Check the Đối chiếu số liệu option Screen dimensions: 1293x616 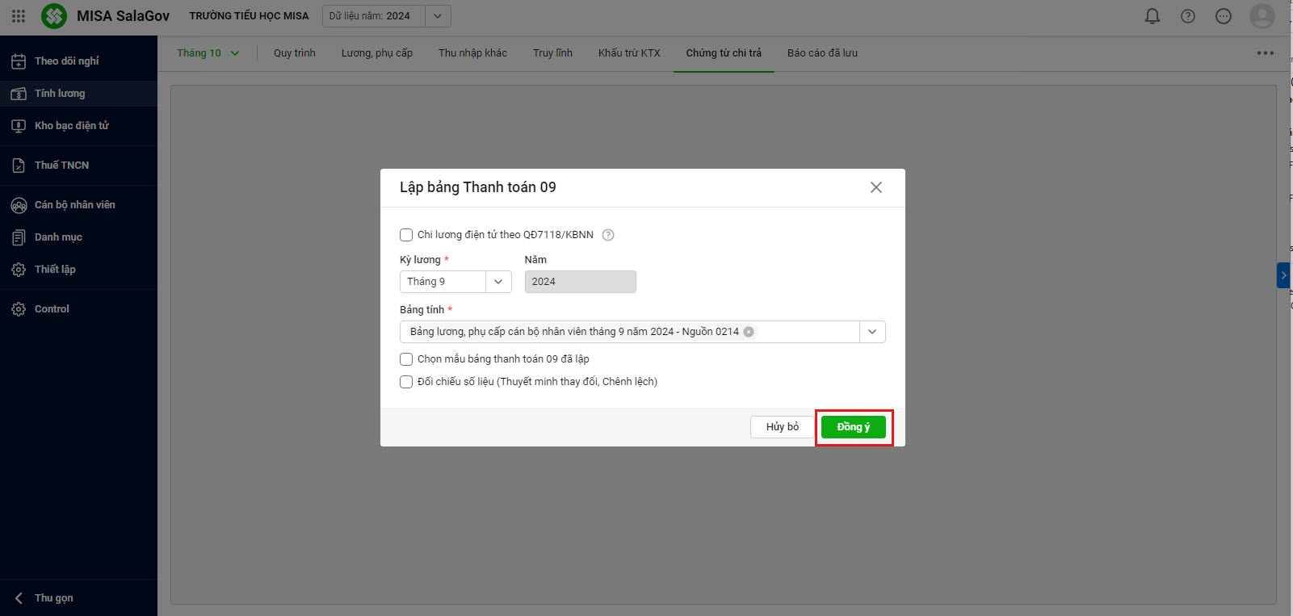406,382
